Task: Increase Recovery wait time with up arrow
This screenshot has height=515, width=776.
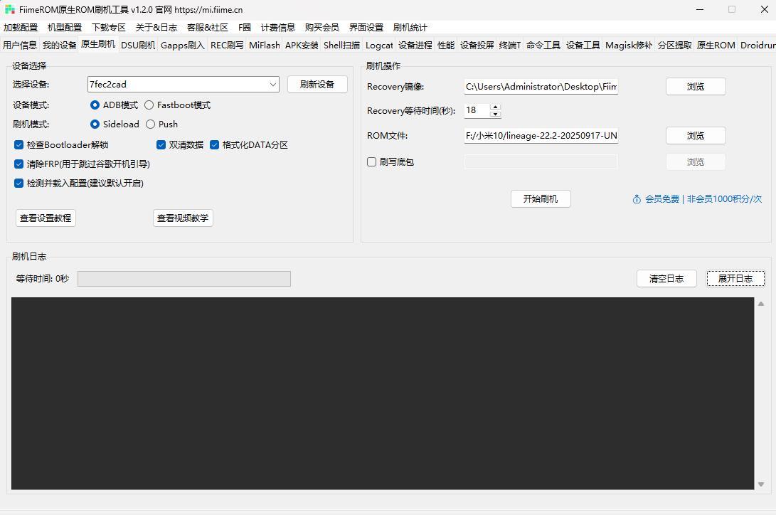Action: [x=496, y=107]
